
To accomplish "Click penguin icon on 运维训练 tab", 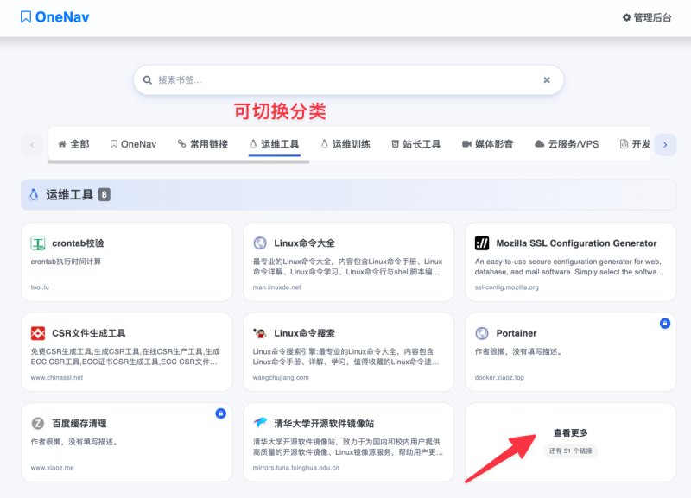I will pyautogui.click(x=325, y=144).
